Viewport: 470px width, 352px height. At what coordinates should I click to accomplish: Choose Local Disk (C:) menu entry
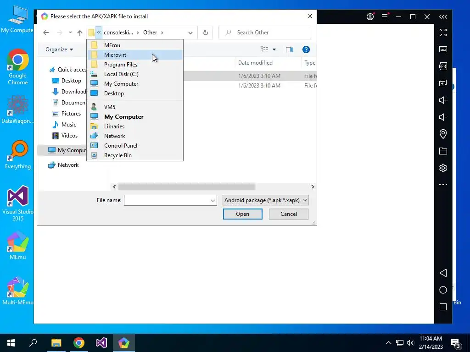coord(135,74)
